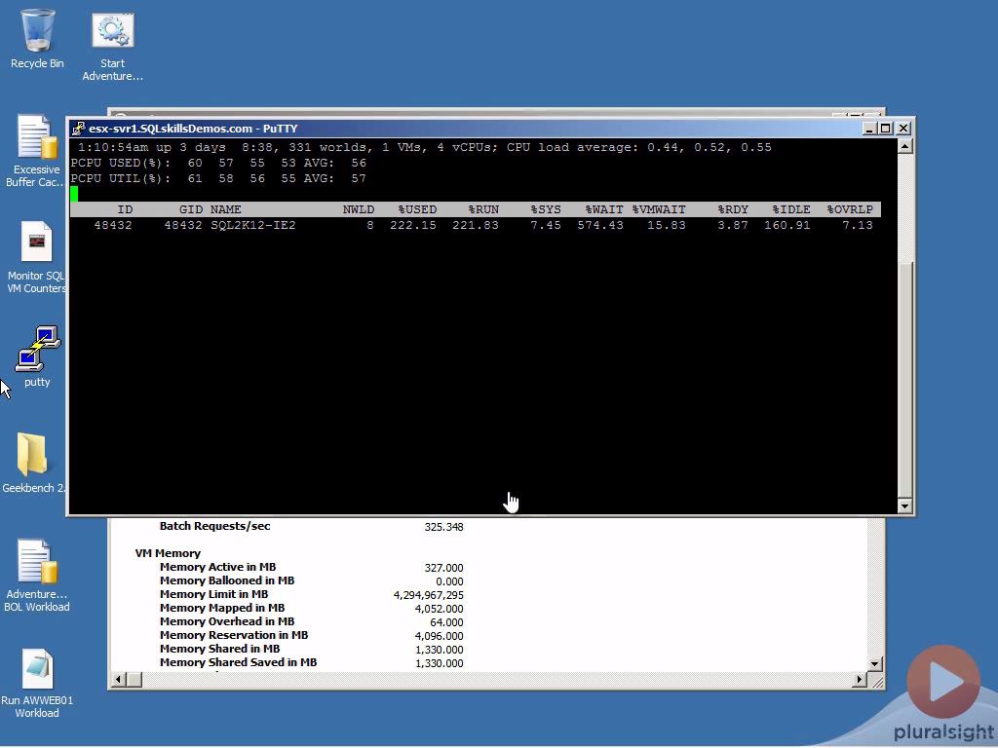Click the PuTTY title bar system icon
This screenshot has width=998, height=748.
click(x=78, y=129)
